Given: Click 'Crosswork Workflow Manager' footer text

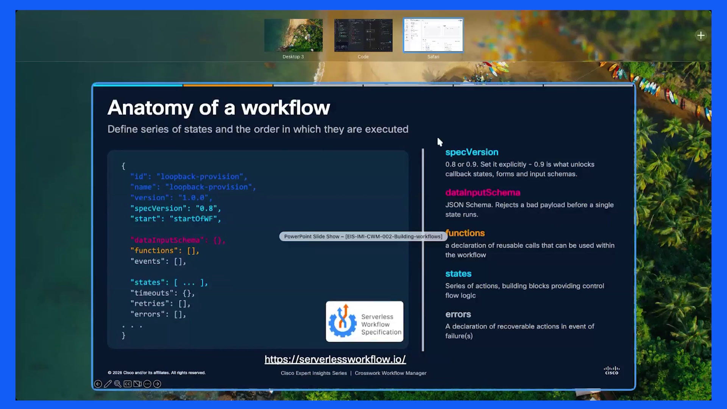Looking at the screenshot, I should pyautogui.click(x=390, y=373).
